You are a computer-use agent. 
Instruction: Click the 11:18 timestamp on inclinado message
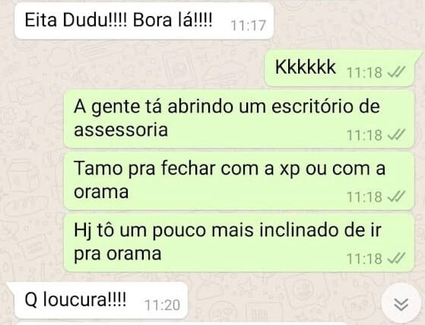(364, 258)
